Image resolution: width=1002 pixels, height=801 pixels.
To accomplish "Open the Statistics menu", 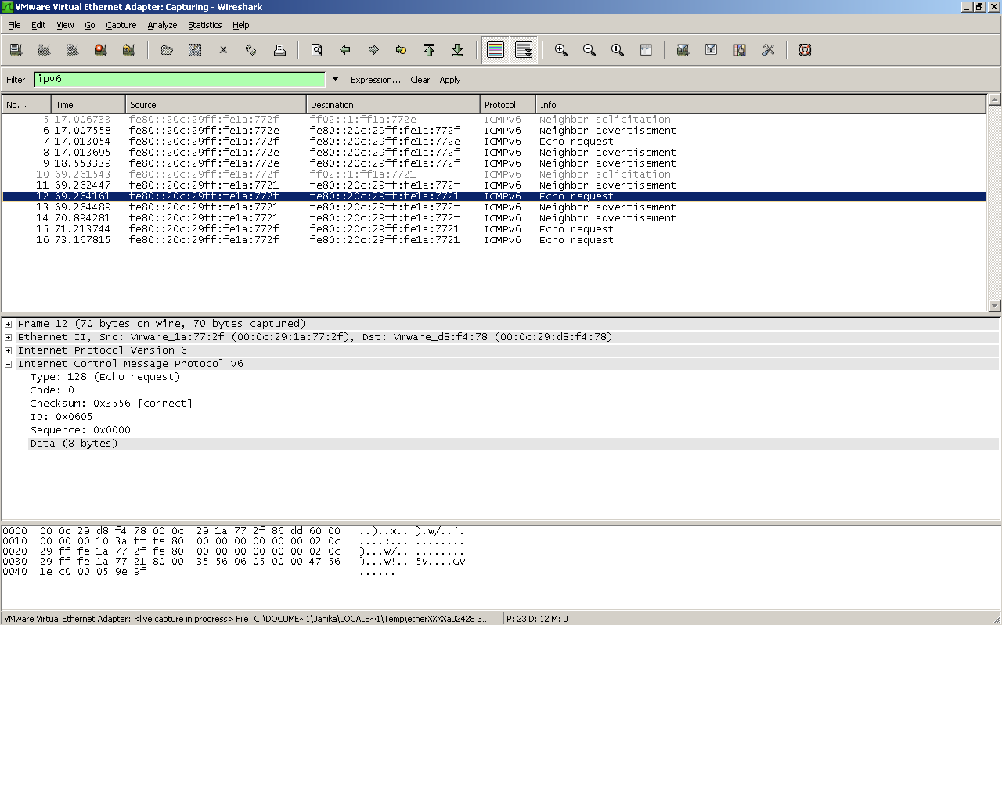I will pos(204,25).
